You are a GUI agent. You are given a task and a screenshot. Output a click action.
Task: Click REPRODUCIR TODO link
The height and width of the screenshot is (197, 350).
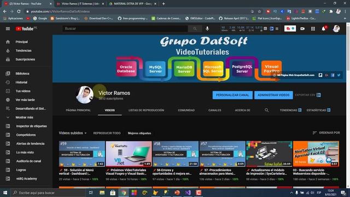click(x=107, y=133)
